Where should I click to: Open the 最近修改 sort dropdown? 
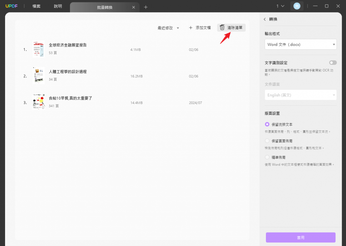[168, 28]
